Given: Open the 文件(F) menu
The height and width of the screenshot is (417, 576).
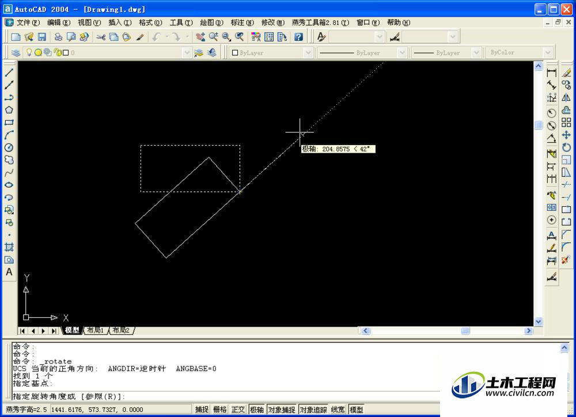Looking at the screenshot, I should pyautogui.click(x=28, y=22).
